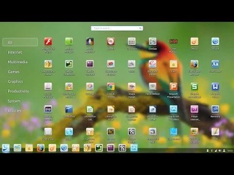Launch the Calculator app icon
Image resolution: width=234 pixels, height=175 pixels.
pos(132,41)
